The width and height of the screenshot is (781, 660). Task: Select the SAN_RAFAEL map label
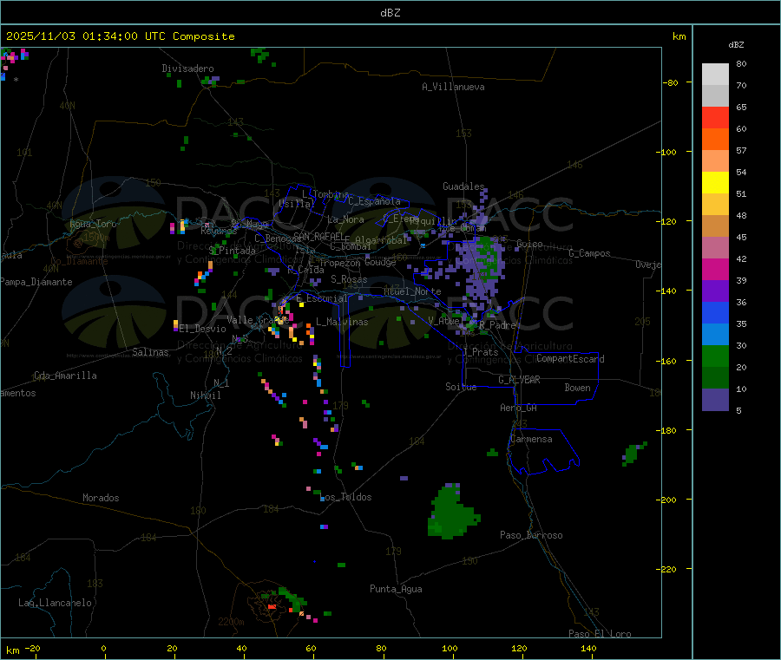pyautogui.click(x=318, y=236)
